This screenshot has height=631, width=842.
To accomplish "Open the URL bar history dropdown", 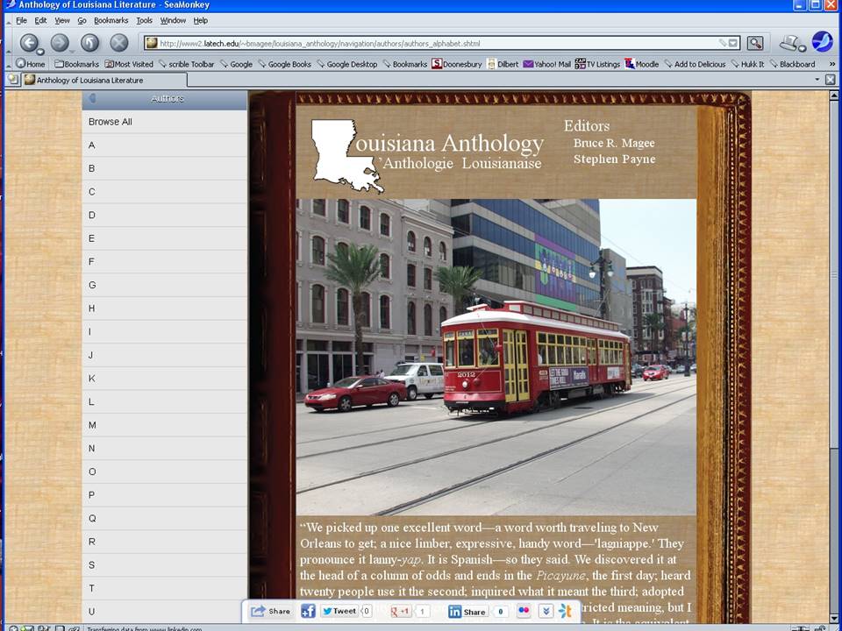I will (733, 43).
